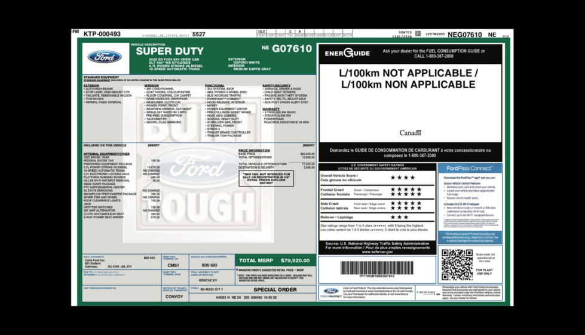Click the EnerGuide logo in black header
The image size is (585, 335).
coord(347,53)
